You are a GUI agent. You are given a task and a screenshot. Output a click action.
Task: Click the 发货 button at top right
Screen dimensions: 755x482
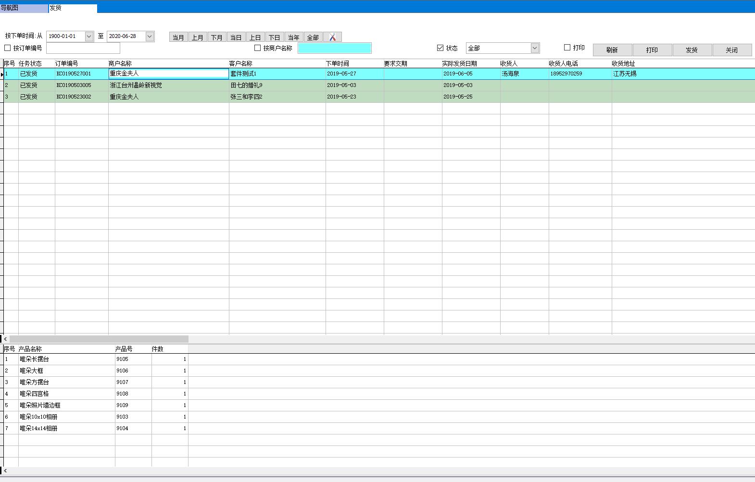[x=692, y=50]
